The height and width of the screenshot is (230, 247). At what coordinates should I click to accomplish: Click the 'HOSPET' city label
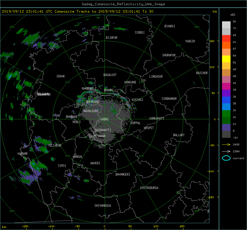point(149,128)
